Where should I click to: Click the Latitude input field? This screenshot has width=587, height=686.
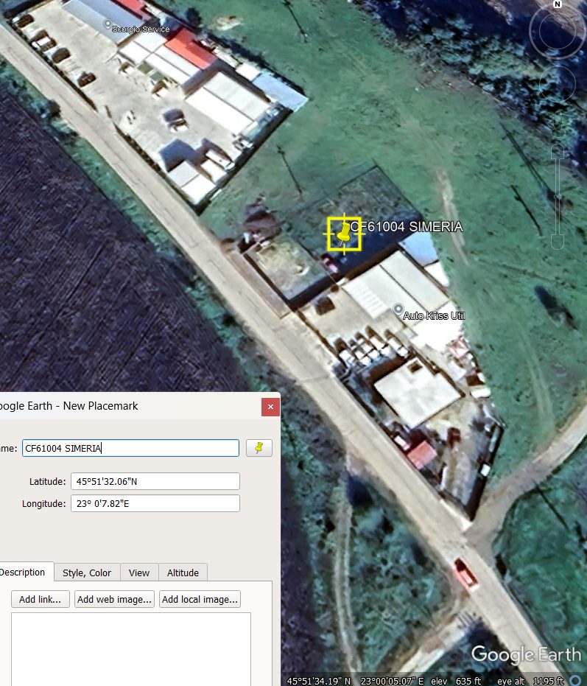click(155, 481)
